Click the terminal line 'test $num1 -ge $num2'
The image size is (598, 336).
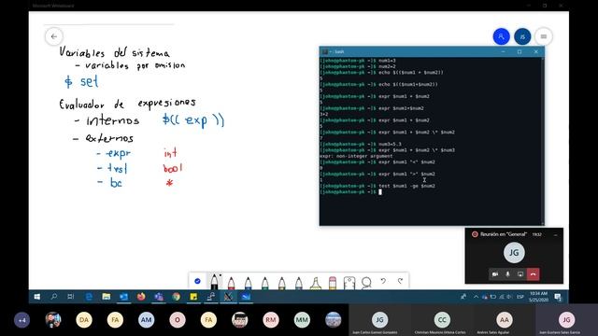point(406,186)
